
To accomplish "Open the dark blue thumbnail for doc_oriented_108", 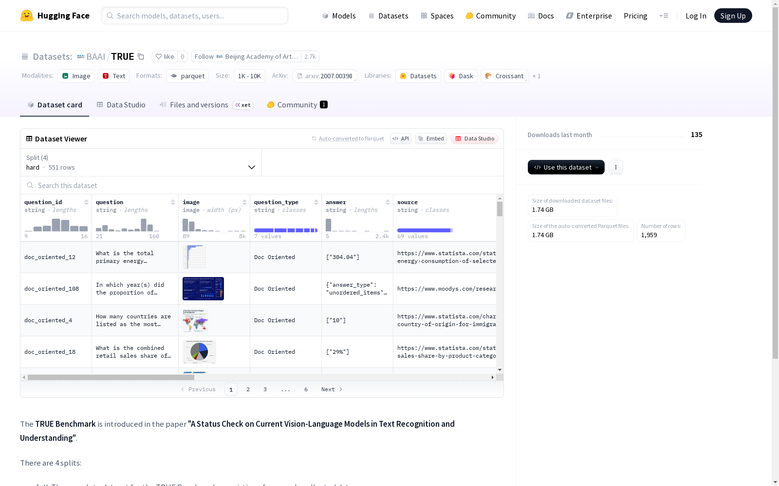I will (x=203, y=289).
